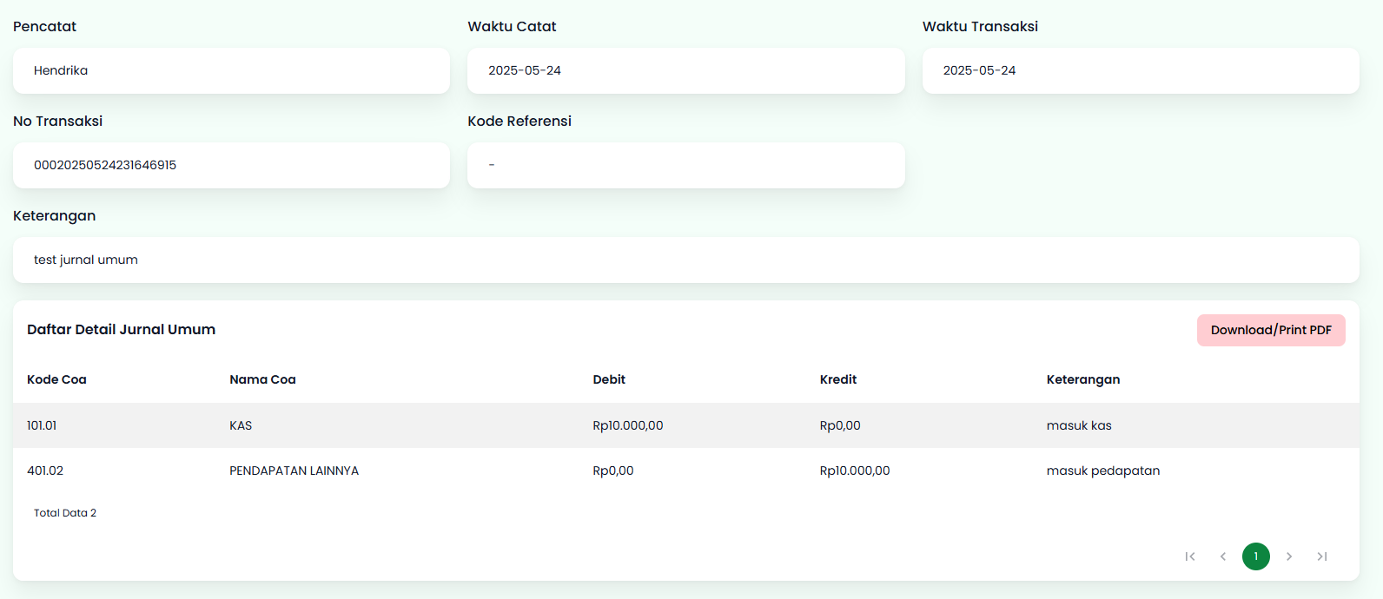Click the Kode Referensi field
Screen dimensions: 1383x599
tap(685, 165)
